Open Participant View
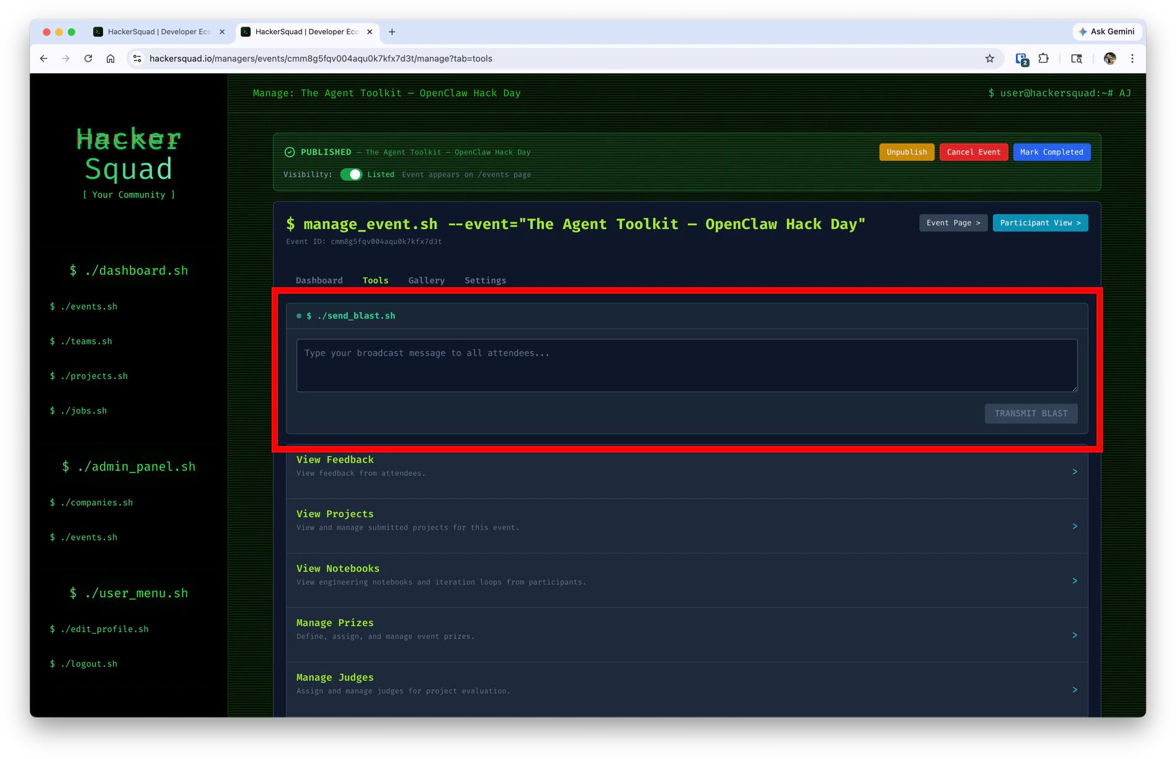 [x=1040, y=223]
